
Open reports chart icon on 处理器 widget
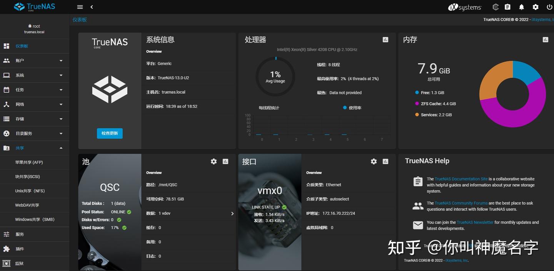[x=385, y=39]
